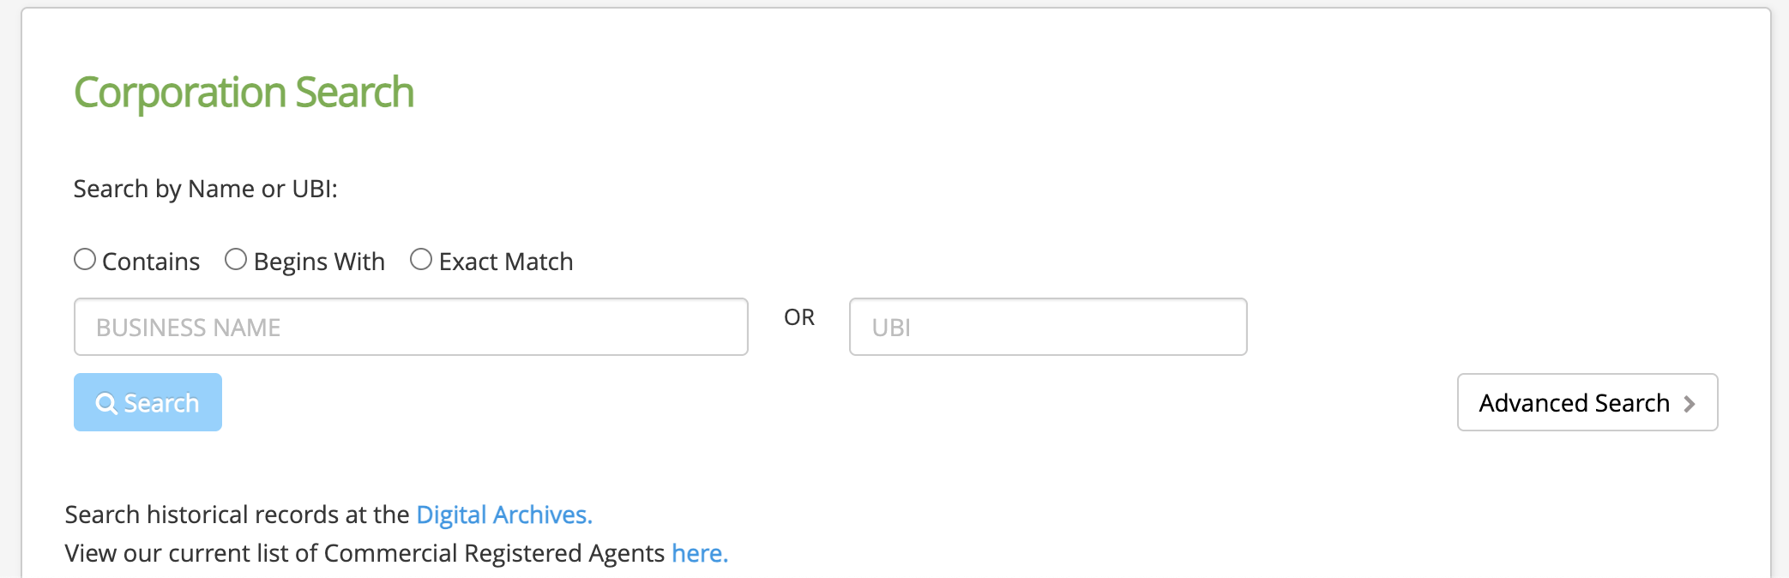This screenshot has width=1789, height=578.
Task: Follow the "here" Commercial Registered Agents link
Action: pyautogui.click(x=699, y=553)
